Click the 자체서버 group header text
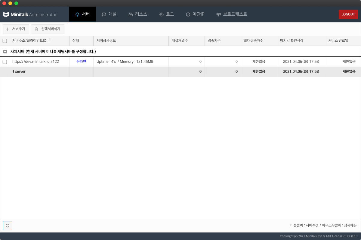 (x=53, y=52)
